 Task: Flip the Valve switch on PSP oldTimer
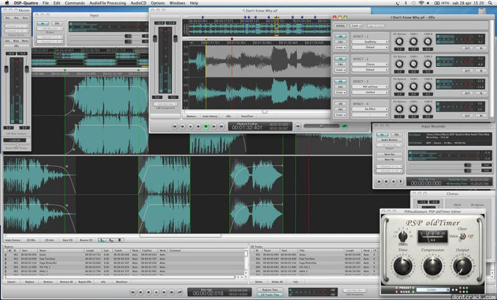point(462,236)
